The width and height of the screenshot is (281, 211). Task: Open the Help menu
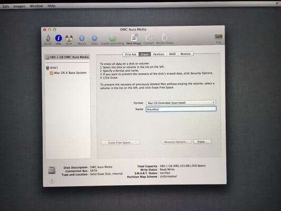coord(51,6)
